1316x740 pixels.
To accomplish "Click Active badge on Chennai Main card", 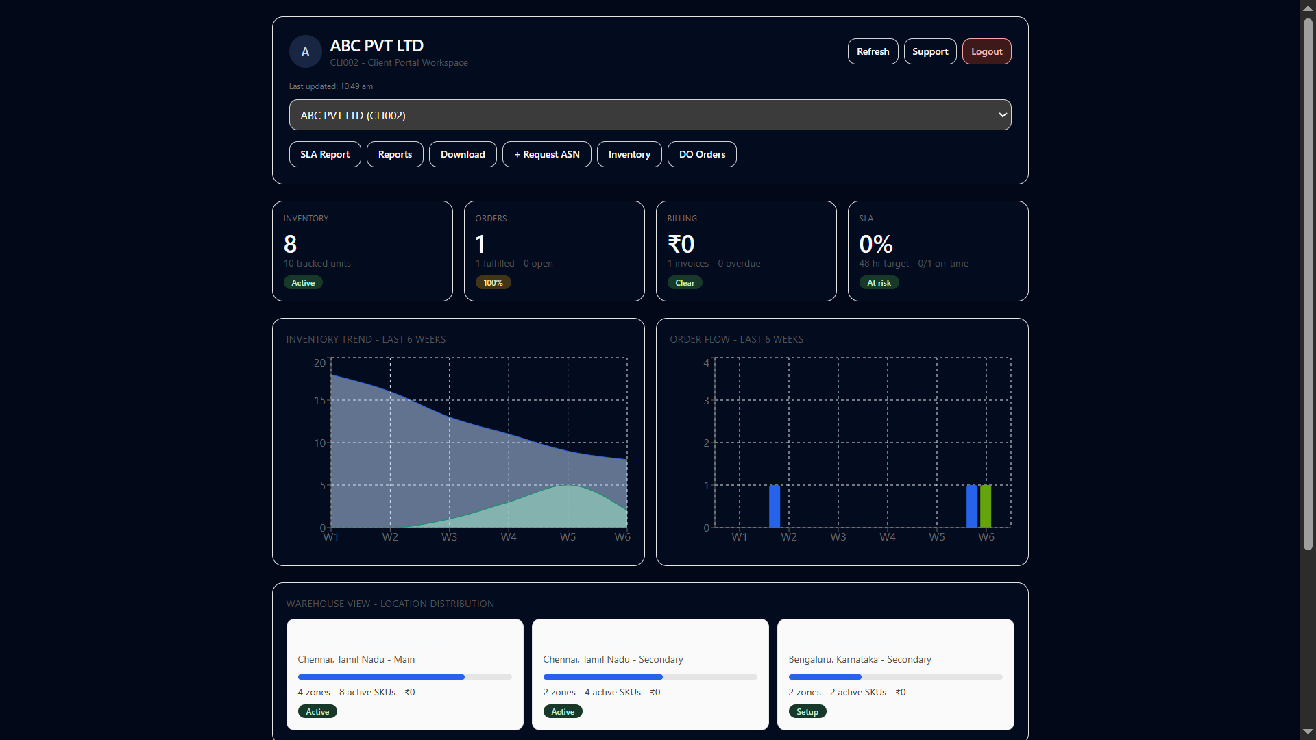I will 317,711.
